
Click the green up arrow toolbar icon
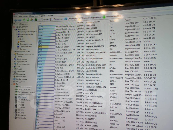click(24, 20)
